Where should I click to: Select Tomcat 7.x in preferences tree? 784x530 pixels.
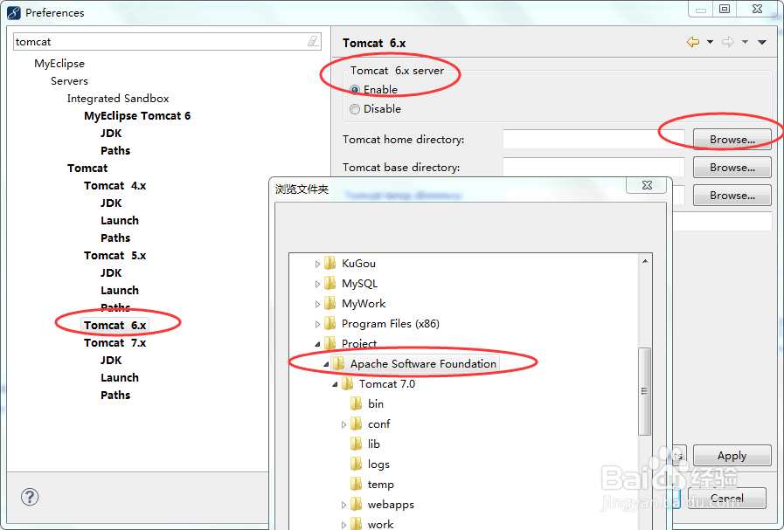[x=115, y=342]
